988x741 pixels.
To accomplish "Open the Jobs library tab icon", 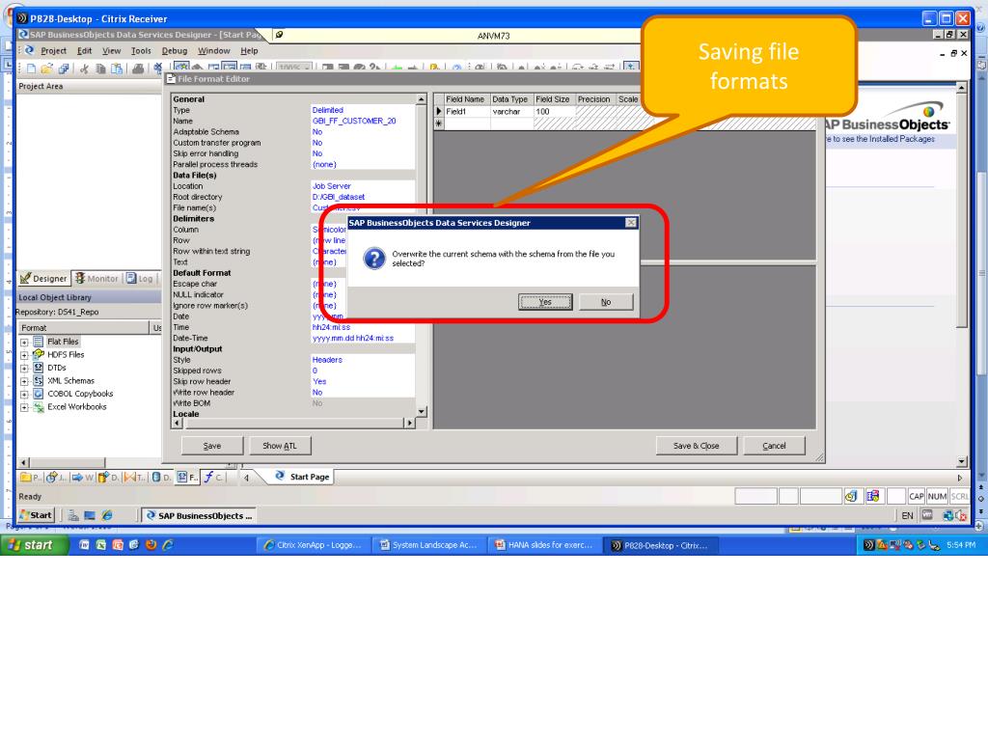I will pyautogui.click(x=52, y=477).
